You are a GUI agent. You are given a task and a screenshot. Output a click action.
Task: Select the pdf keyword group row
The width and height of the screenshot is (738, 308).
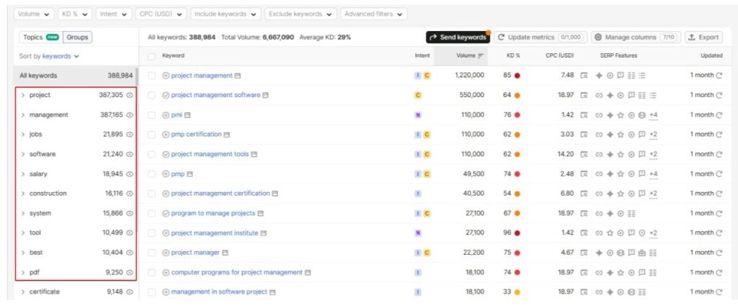click(x=76, y=272)
